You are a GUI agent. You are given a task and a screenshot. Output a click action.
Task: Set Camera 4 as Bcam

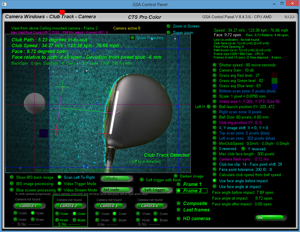click(x=155, y=220)
